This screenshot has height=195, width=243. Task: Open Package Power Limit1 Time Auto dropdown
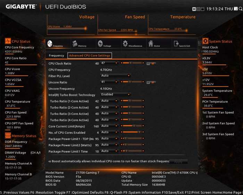point(109,151)
